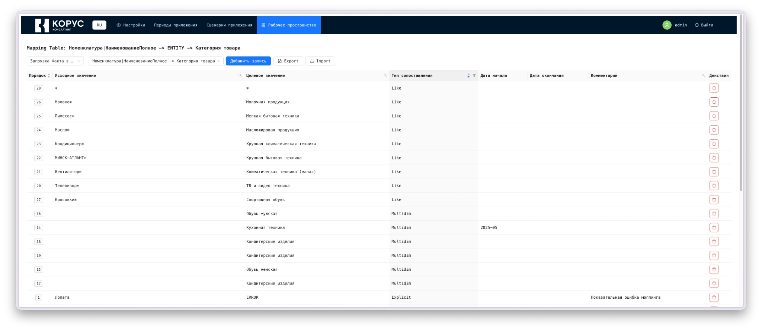Delete the row with order 17
The image size is (762, 331).
[714, 283]
